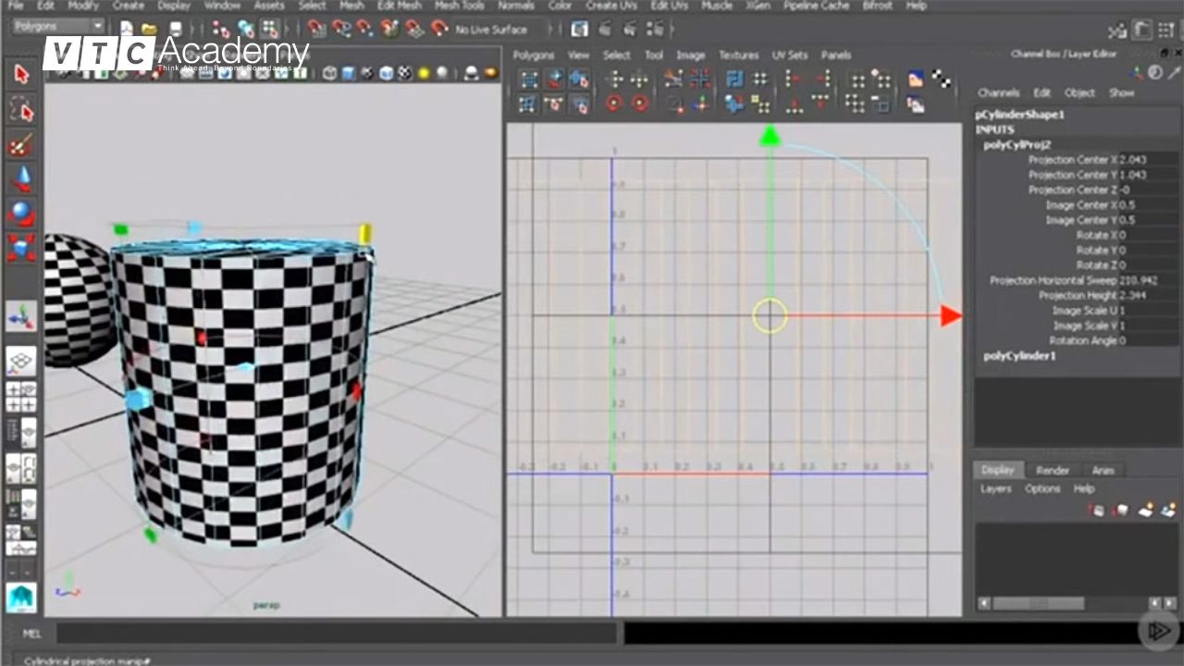
Task: Activate the Lasso select tool
Action: coord(21,111)
